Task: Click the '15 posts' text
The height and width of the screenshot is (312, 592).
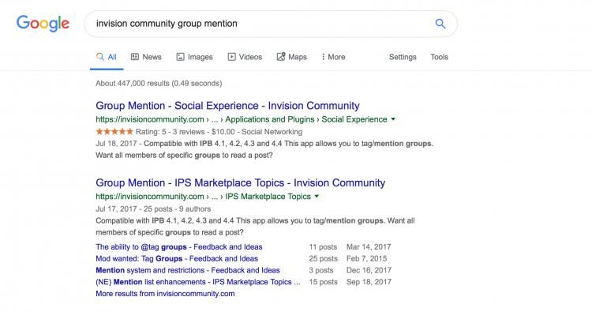Action: [x=323, y=282]
